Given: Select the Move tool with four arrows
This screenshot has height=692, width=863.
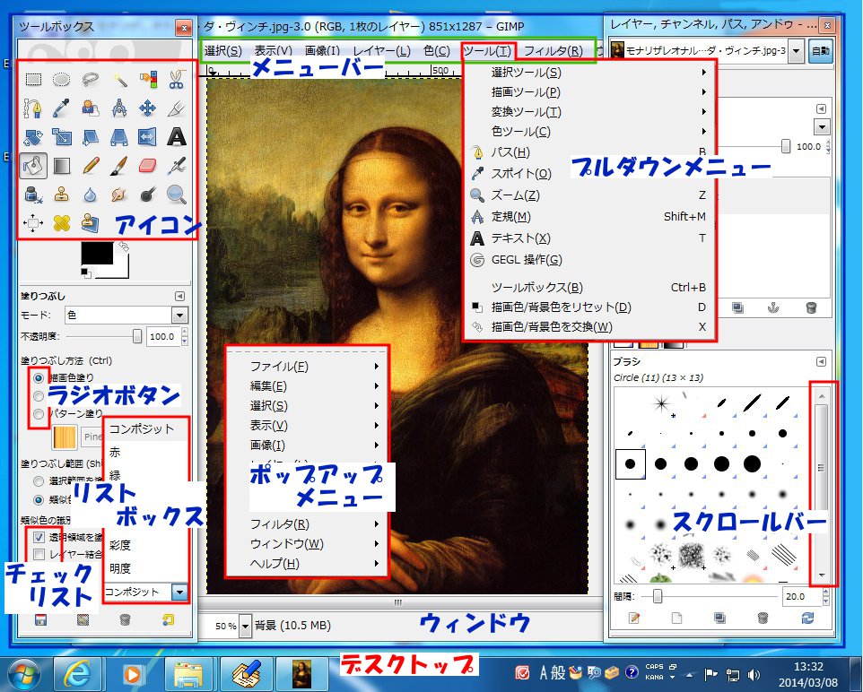Looking at the screenshot, I should point(147,108).
